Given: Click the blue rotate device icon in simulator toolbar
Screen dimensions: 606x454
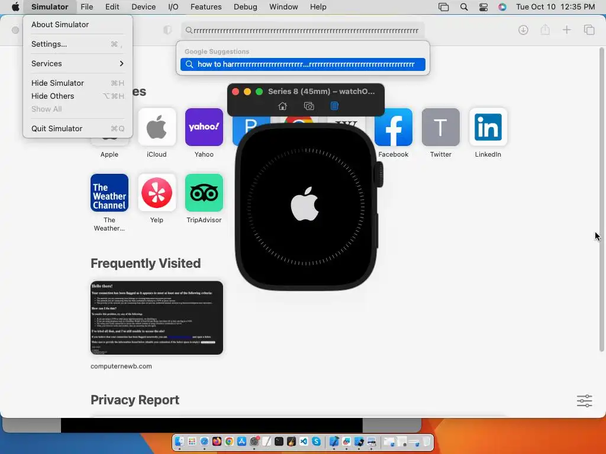Looking at the screenshot, I should click(x=334, y=106).
